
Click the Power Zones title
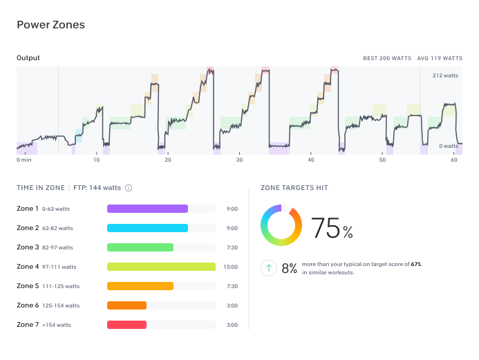pyautogui.click(x=50, y=25)
